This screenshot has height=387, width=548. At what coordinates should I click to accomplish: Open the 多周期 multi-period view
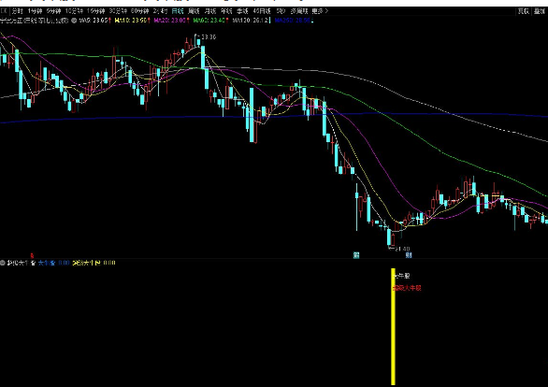pos(299,11)
